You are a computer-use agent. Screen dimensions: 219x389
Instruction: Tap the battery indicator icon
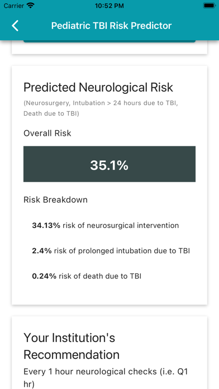[210, 6]
